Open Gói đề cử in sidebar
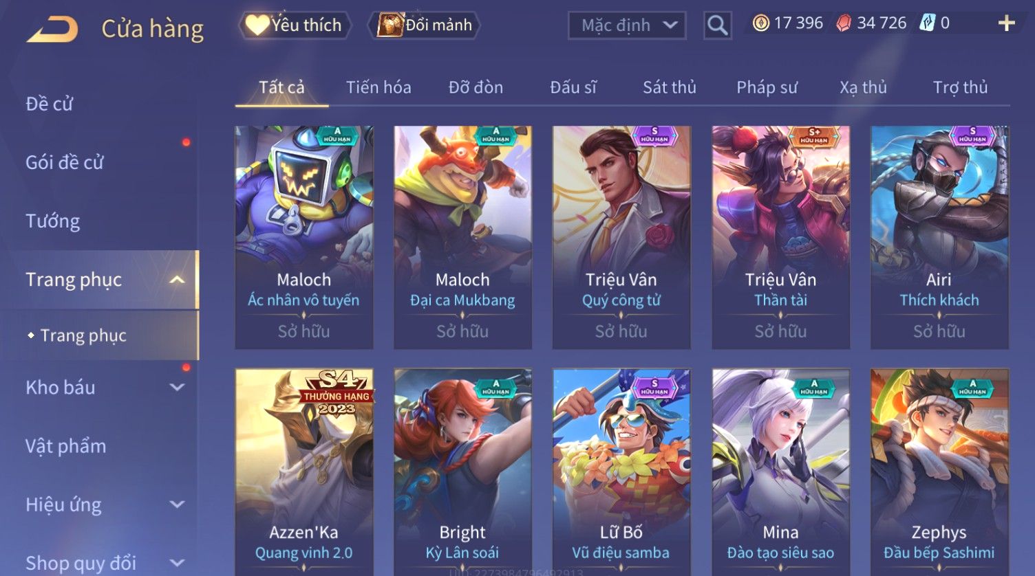The width and height of the screenshot is (1035, 576). [x=65, y=163]
